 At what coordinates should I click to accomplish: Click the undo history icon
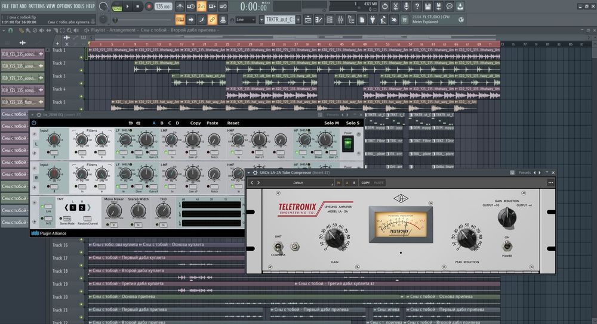pos(385,6)
